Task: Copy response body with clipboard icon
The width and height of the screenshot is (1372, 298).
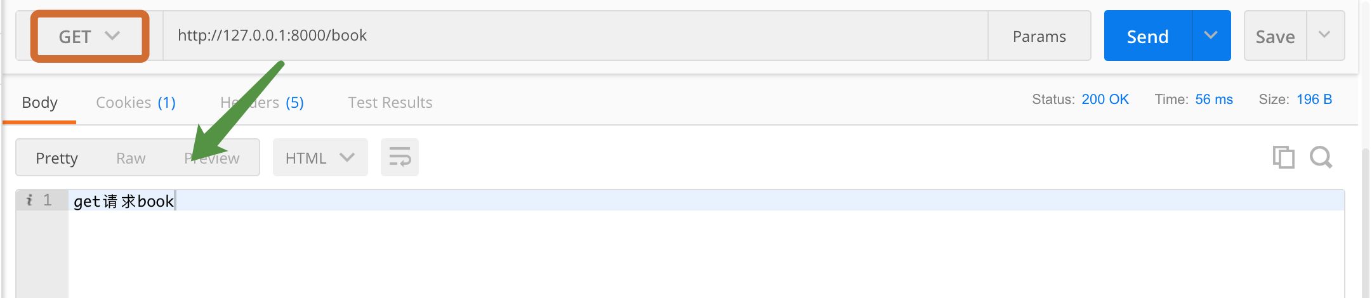Action: coord(1283,157)
